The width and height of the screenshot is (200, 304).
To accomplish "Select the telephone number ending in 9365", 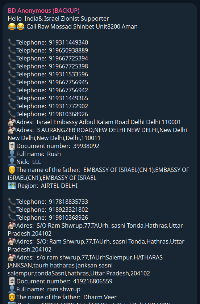I will [x=68, y=98].
